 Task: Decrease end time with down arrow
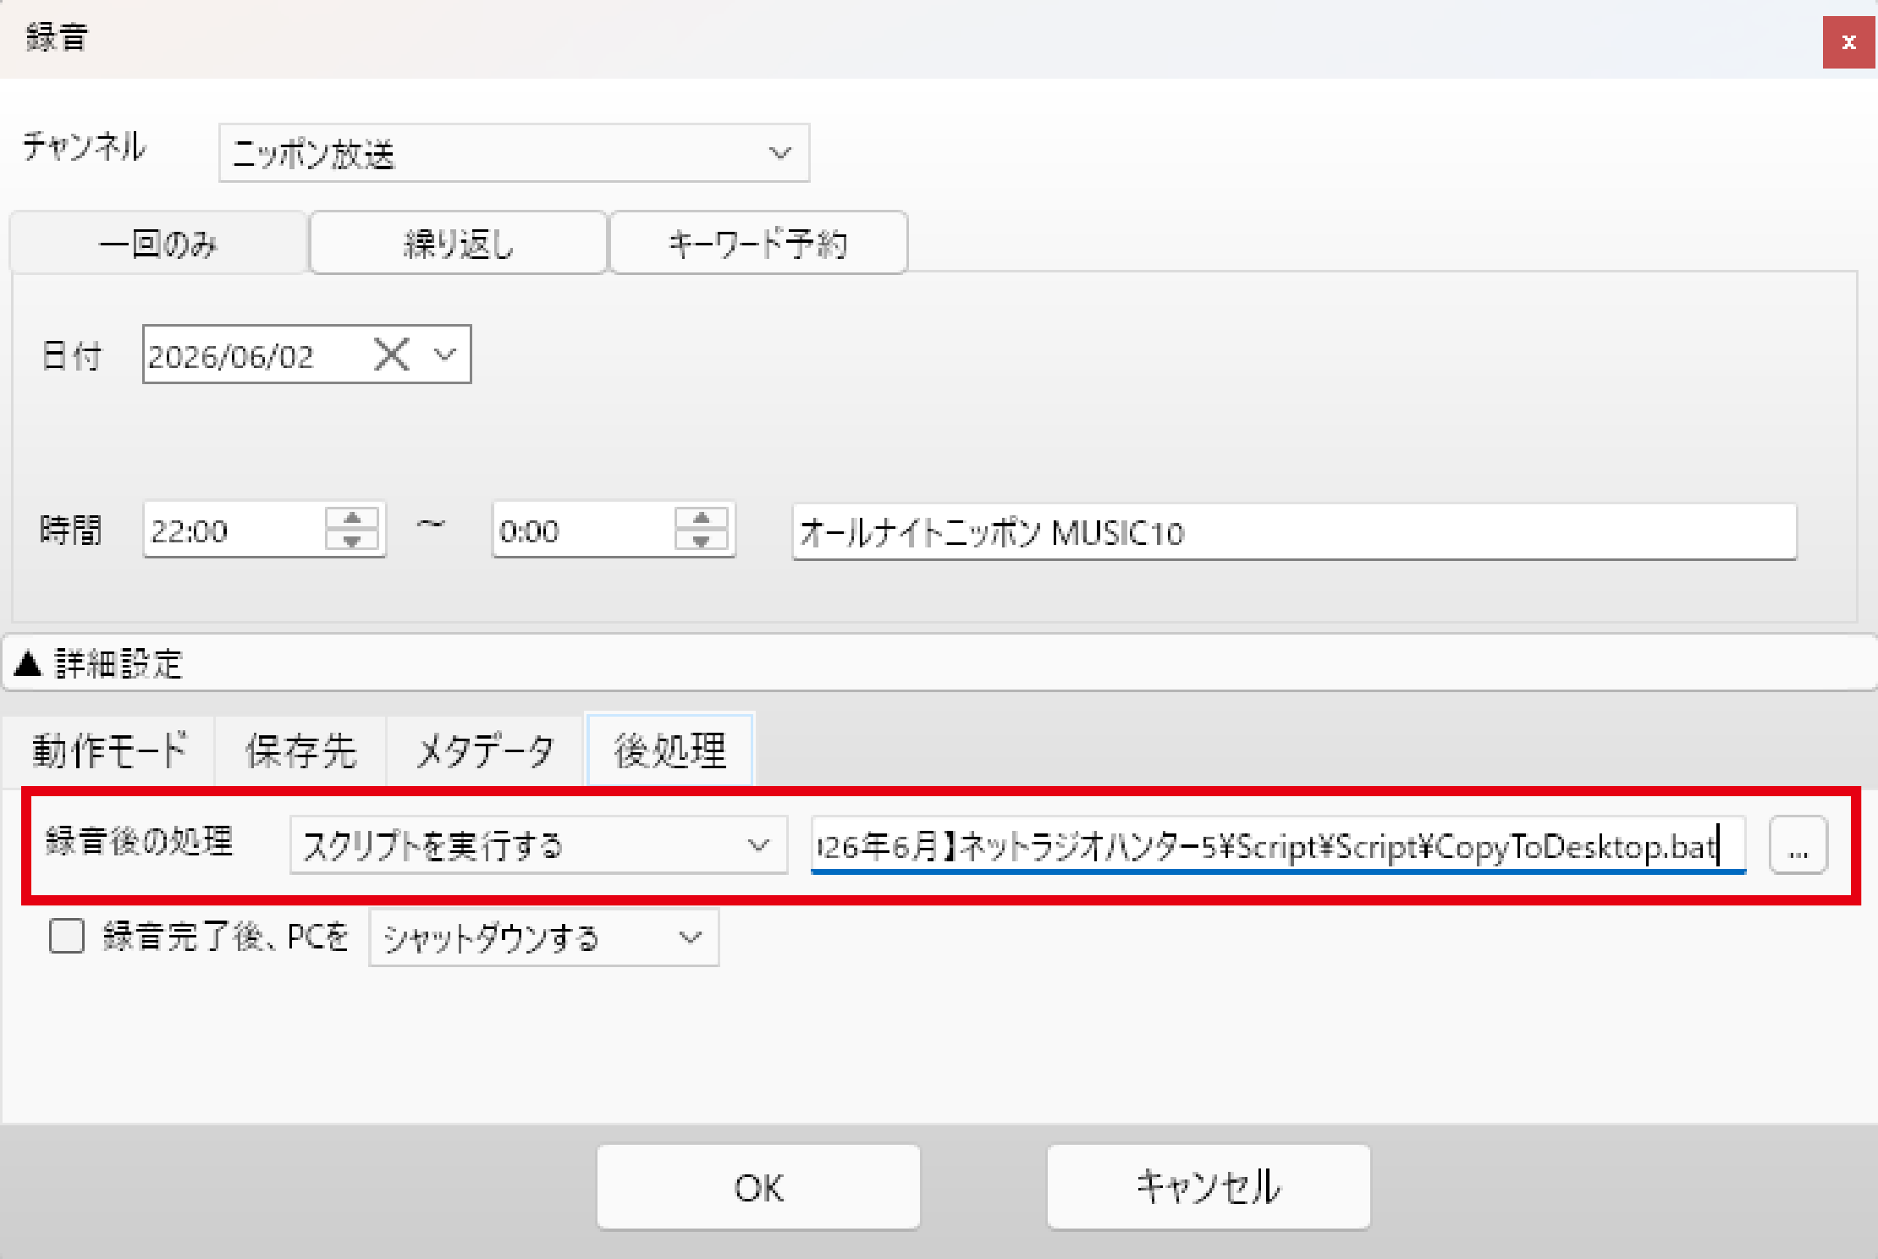tap(702, 542)
